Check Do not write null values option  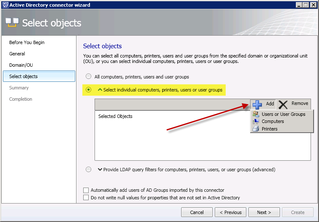[x=86, y=198]
